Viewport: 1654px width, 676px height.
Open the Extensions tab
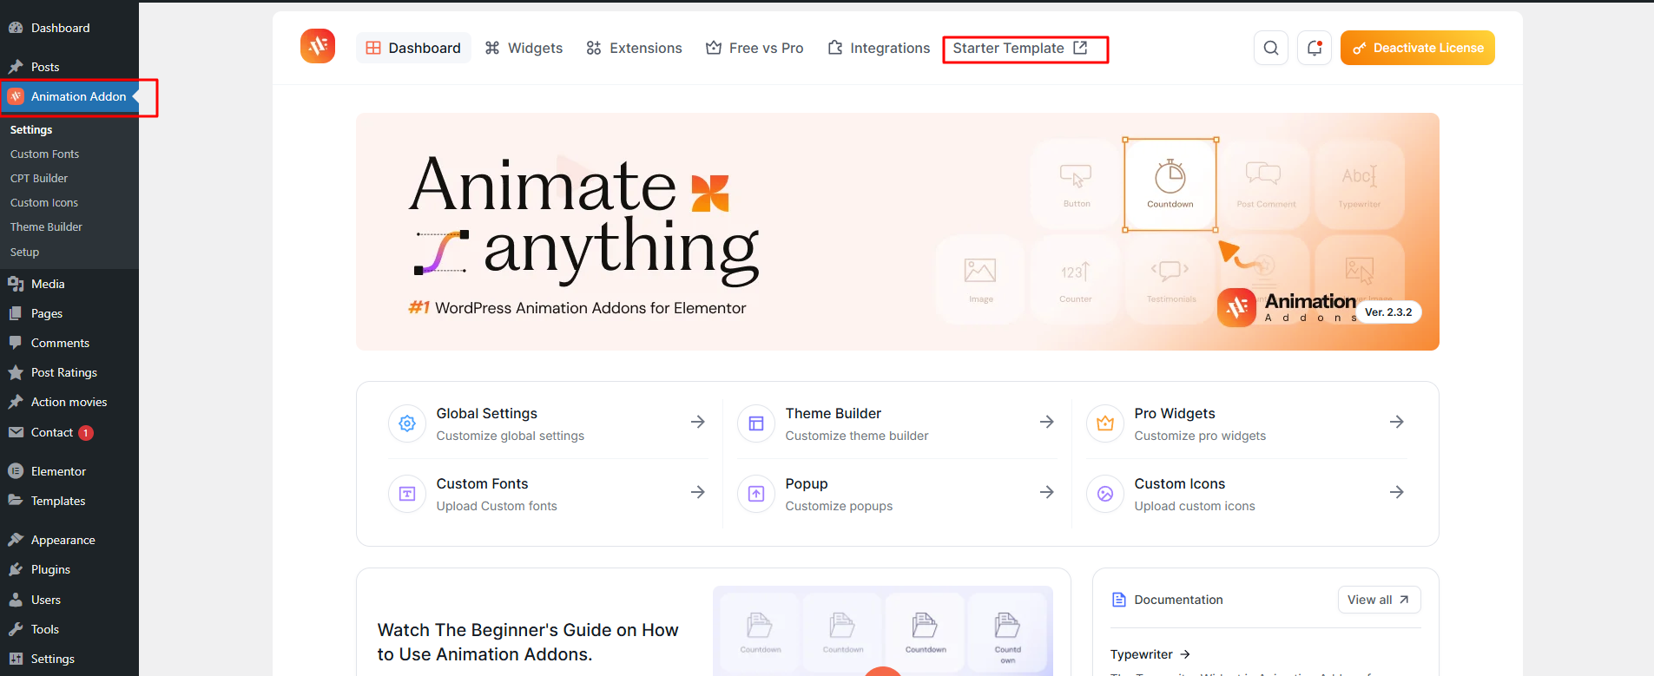634,48
